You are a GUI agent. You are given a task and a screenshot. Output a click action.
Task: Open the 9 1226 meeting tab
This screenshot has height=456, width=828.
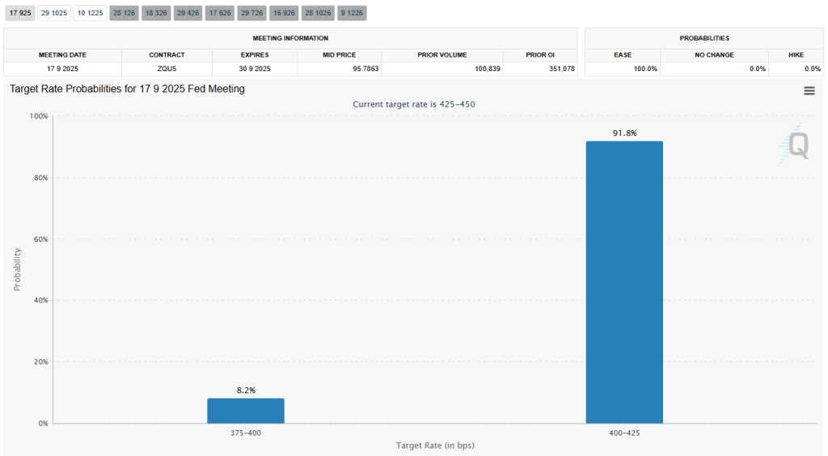tap(352, 13)
